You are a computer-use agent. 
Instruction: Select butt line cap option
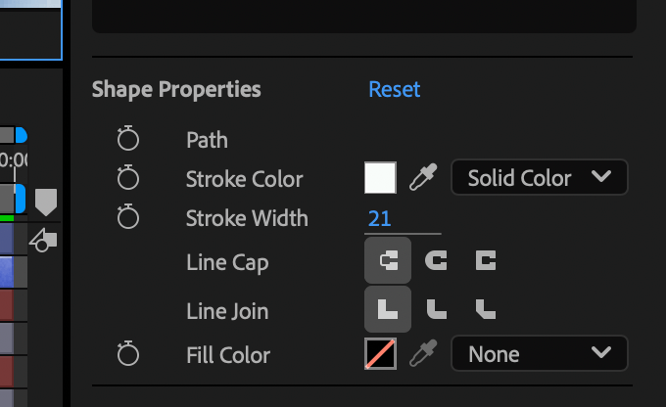[x=388, y=260]
